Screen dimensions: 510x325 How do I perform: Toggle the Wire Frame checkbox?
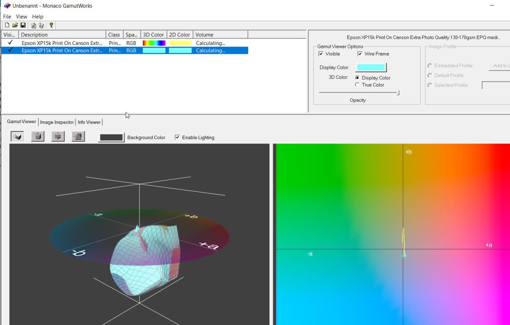360,54
